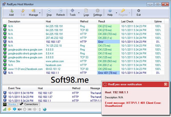The height and width of the screenshot is (117, 171).
Task: Sort by the Last Check column header
Action: pos(136,21)
